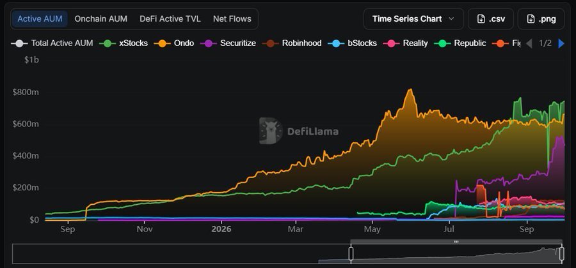Hide the Securitize series in legend
576x268 pixels.
point(228,43)
